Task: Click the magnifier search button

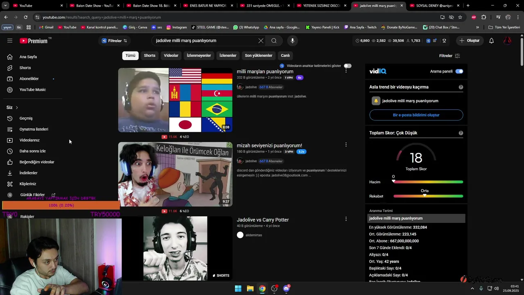Action: [274, 41]
